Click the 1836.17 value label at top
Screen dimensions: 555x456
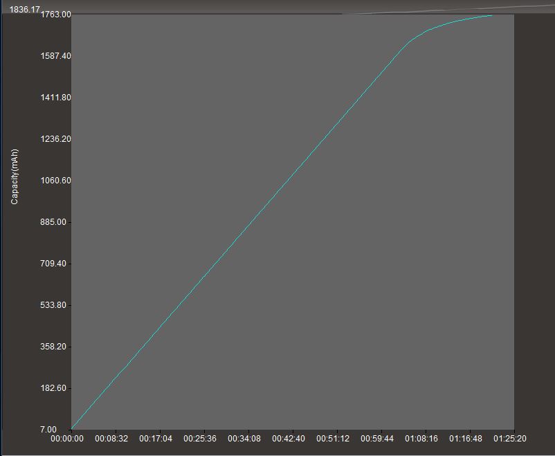[x=24, y=10]
